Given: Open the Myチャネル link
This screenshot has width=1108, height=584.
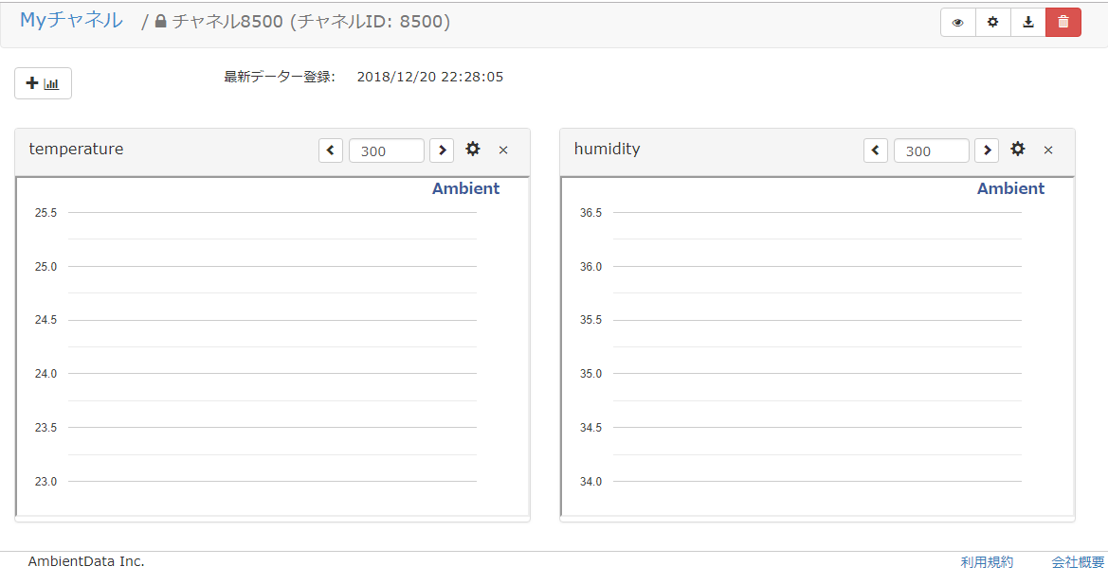Looking at the screenshot, I should coord(71,20).
